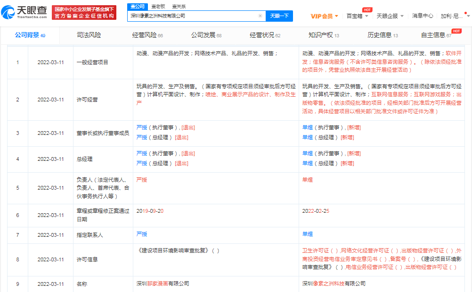The height and width of the screenshot is (292, 472).
Task: Open the 天眼查 logo homepage link
Action: (24, 12)
